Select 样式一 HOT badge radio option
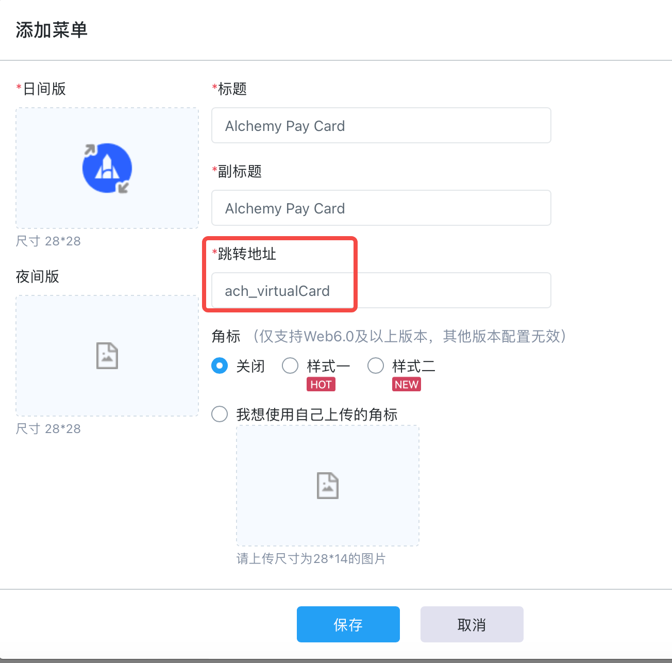This screenshot has height=663, width=672. 290,366
